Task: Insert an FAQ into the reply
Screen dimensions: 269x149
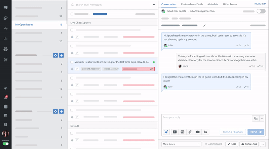Action: [x=183, y=132]
